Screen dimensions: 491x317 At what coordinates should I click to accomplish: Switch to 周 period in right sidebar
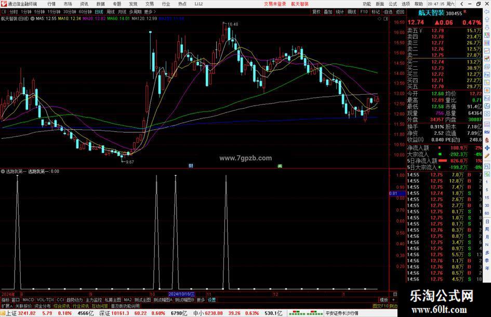tap(487, 229)
